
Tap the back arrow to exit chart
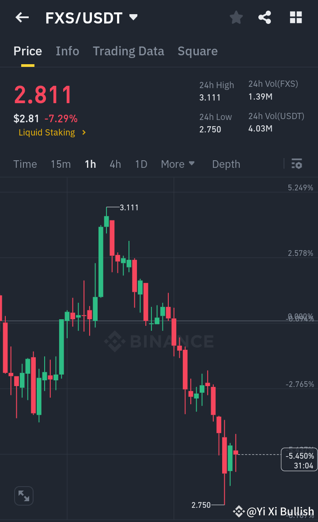pyautogui.click(x=22, y=17)
